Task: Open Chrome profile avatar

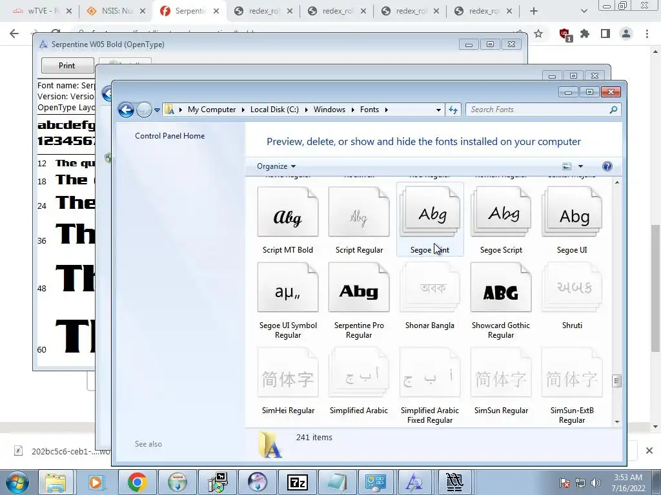Action: pos(626,34)
